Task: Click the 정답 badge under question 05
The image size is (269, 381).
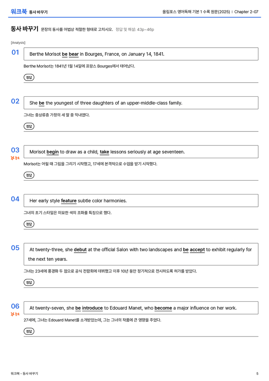Action: point(29,283)
